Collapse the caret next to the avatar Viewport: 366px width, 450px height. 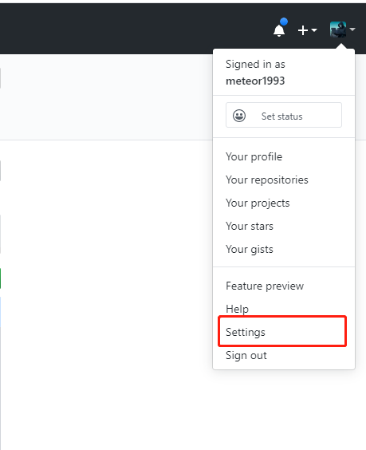[x=352, y=30]
